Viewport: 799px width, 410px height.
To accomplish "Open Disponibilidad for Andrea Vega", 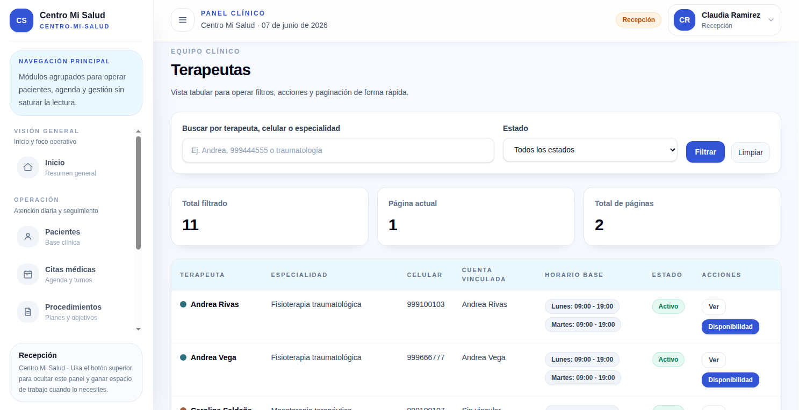I will point(730,380).
